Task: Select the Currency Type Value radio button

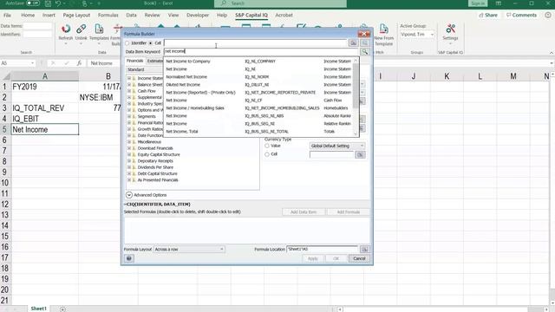Action: (x=267, y=146)
